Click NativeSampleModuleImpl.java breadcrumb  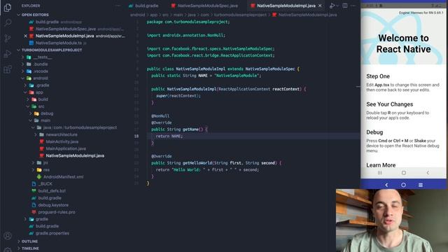pos(307,15)
